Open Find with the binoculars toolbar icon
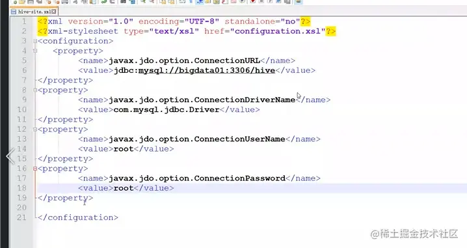Image resolution: width=467 pixels, height=248 pixels. pyautogui.click(x=123, y=1)
